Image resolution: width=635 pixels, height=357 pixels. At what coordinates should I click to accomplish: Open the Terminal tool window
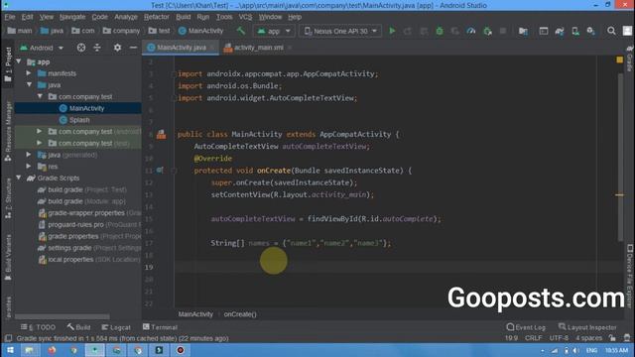pos(160,327)
